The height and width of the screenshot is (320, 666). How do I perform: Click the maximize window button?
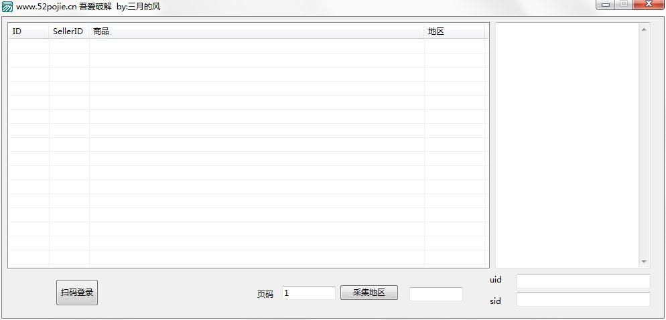pyautogui.click(x=624, y=5)
